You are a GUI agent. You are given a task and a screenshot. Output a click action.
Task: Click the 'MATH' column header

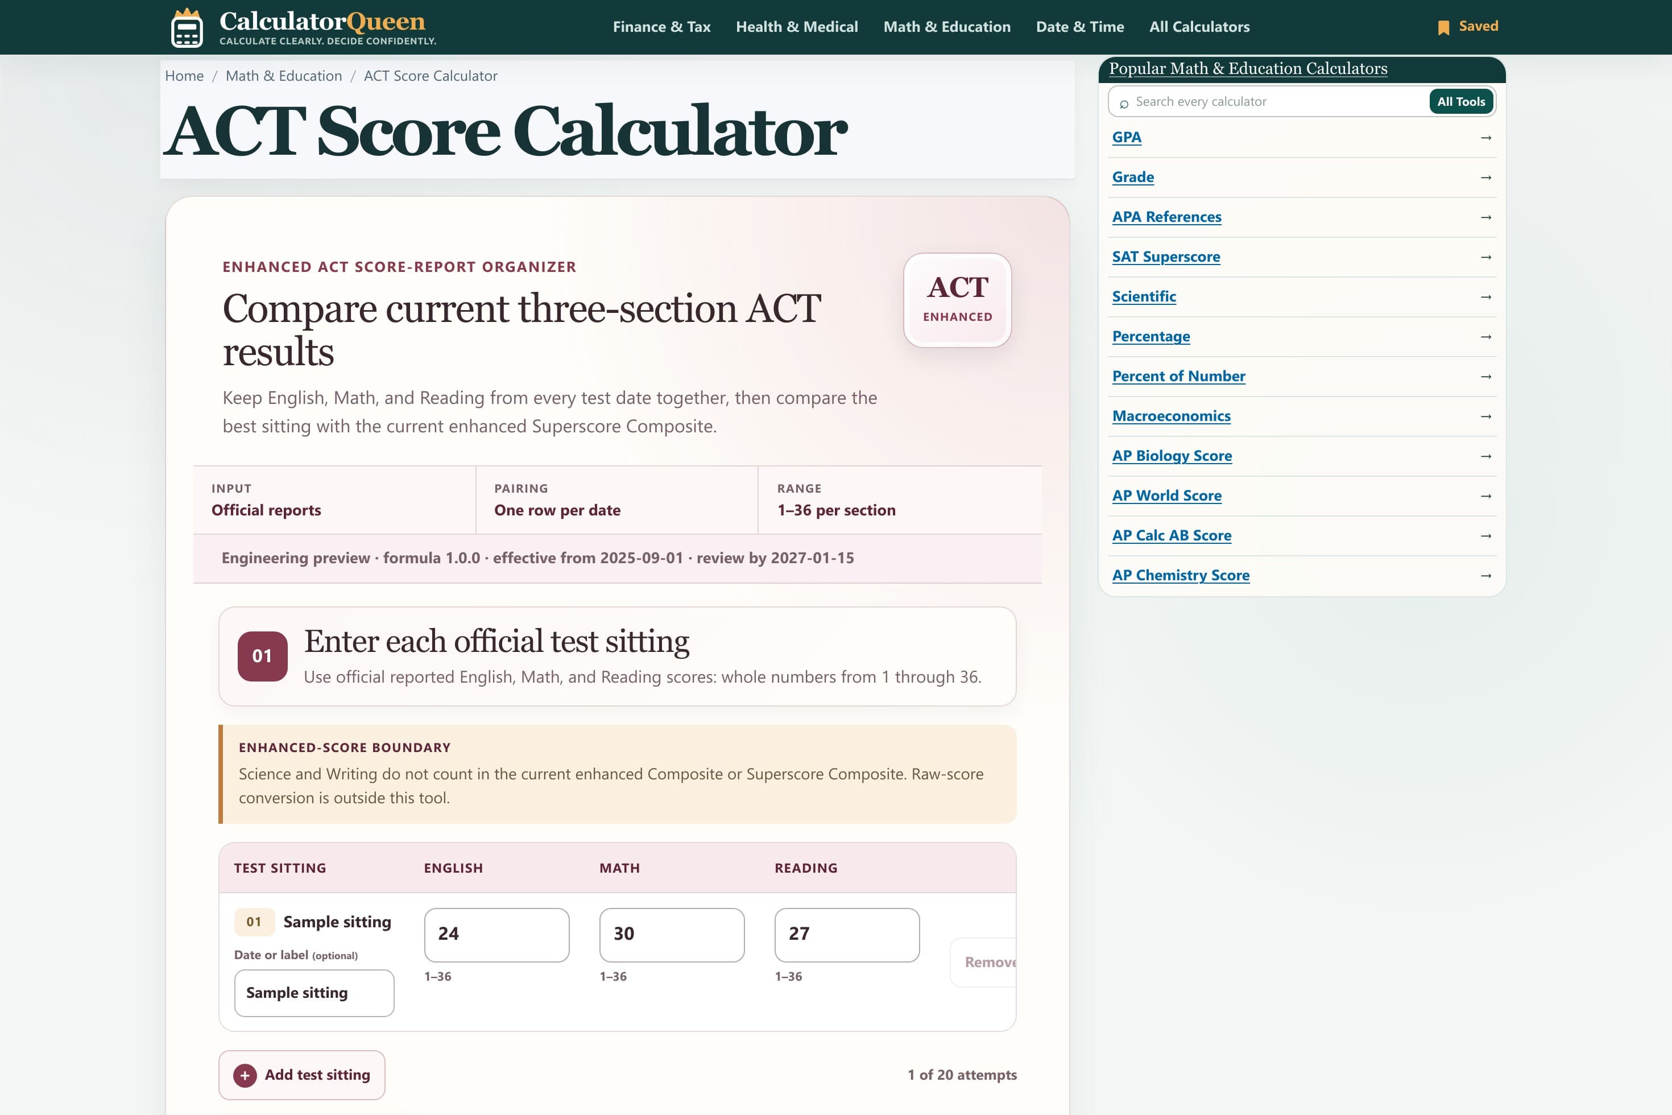pyautogui.click(x=620, y=868)
